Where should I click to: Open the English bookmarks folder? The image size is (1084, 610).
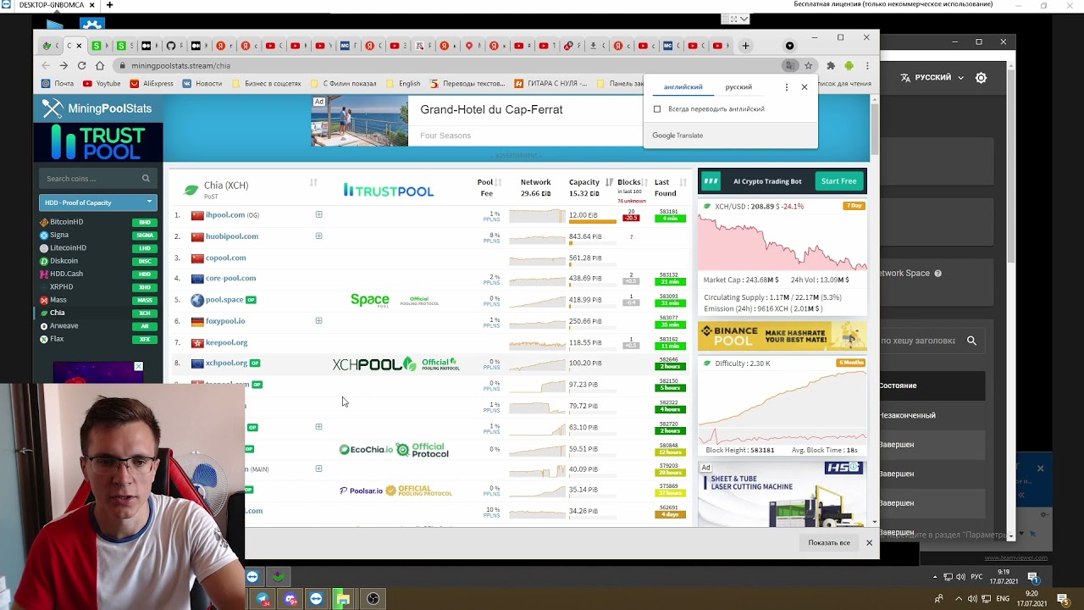tap(403, 84)
